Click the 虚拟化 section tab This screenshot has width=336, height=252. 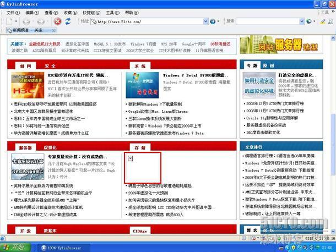50,147
